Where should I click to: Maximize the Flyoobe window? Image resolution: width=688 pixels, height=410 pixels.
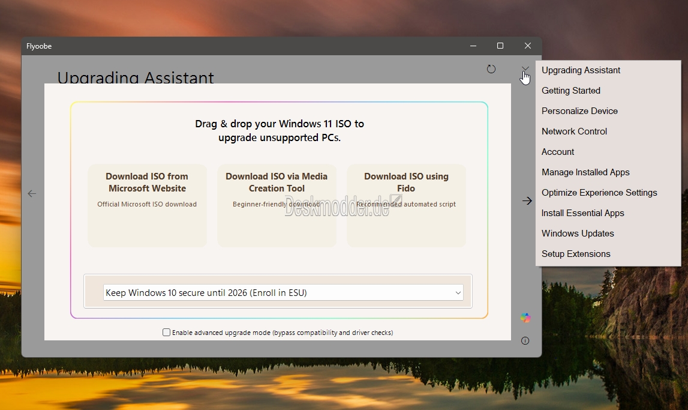pos(500,46)
